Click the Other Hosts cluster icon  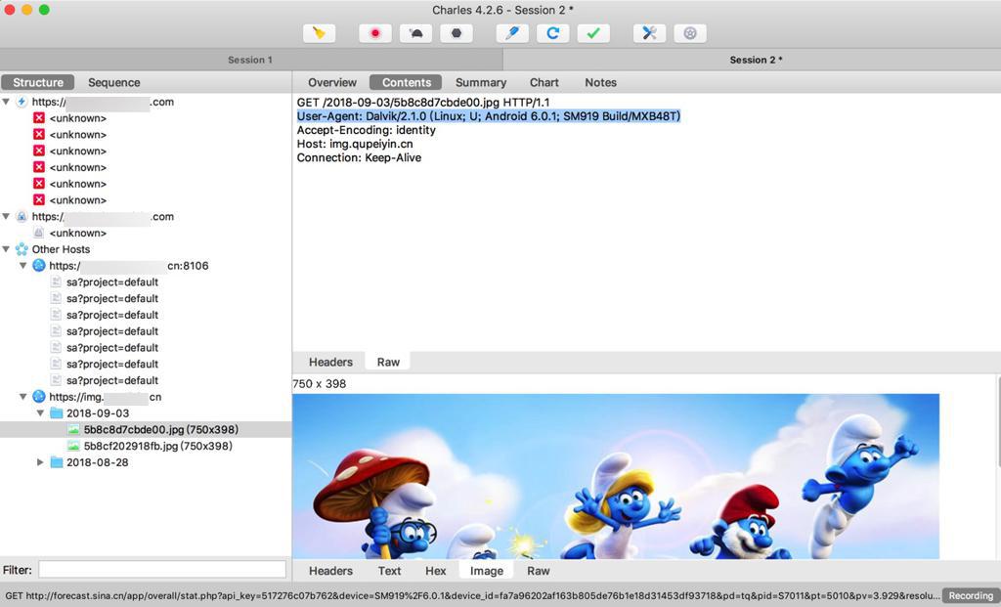pos(22,249)
